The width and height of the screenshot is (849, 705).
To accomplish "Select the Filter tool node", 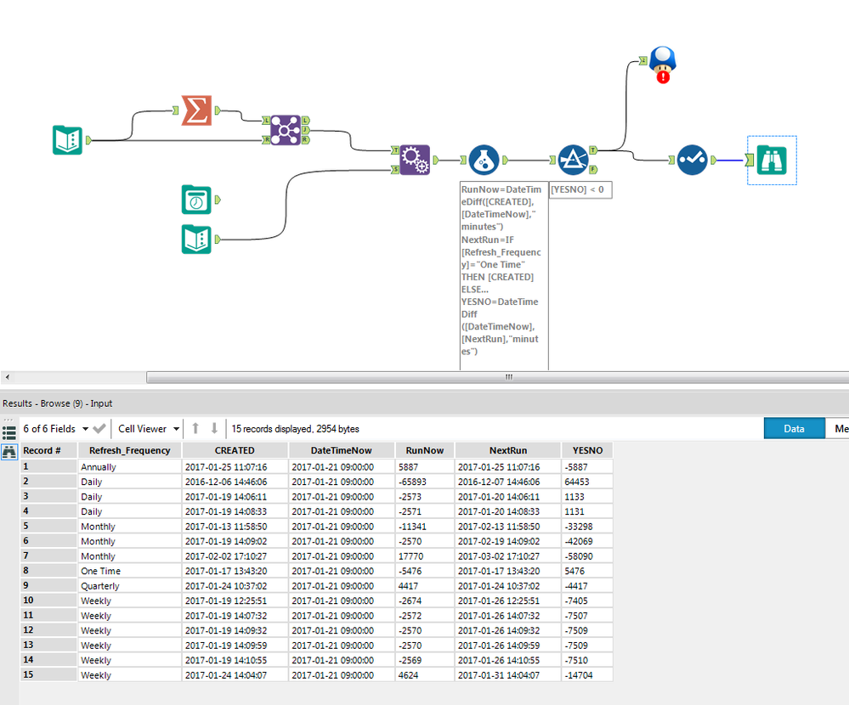I will point(573,160).
